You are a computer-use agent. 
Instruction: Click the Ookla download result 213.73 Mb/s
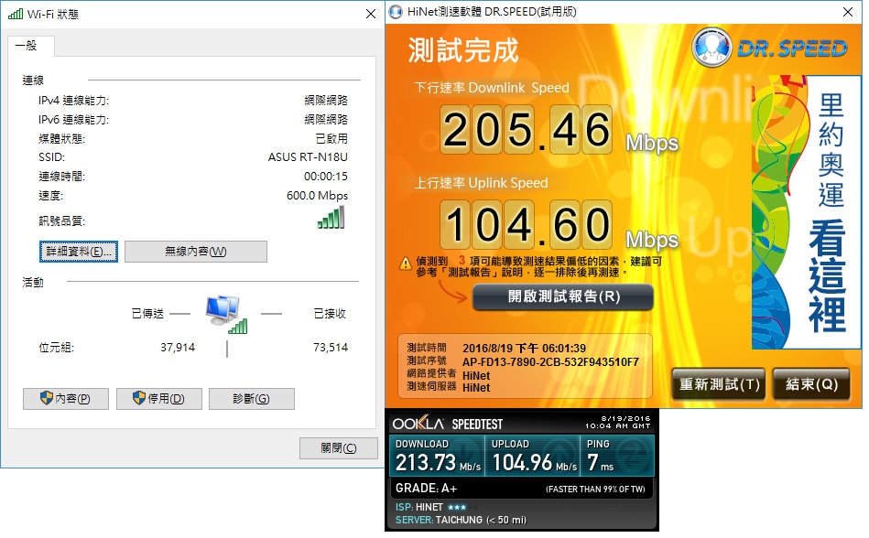point(438,462)
